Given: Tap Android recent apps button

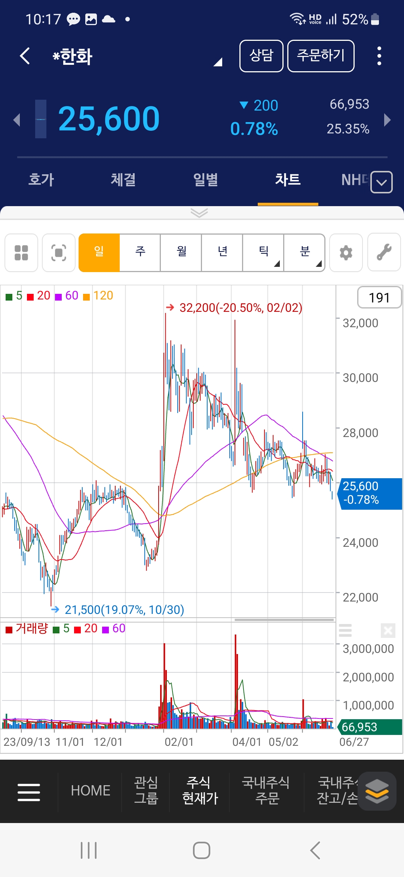Looking at the screenshot, I should point(89,850).
